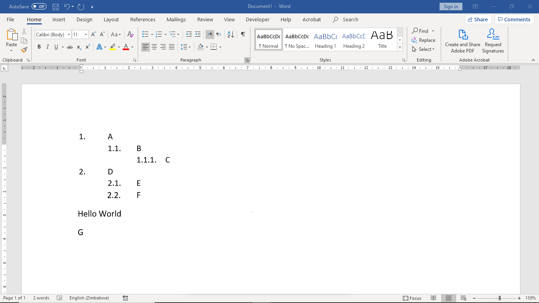Center align the paragraph
539x303 pixels.
pos(154,47)
